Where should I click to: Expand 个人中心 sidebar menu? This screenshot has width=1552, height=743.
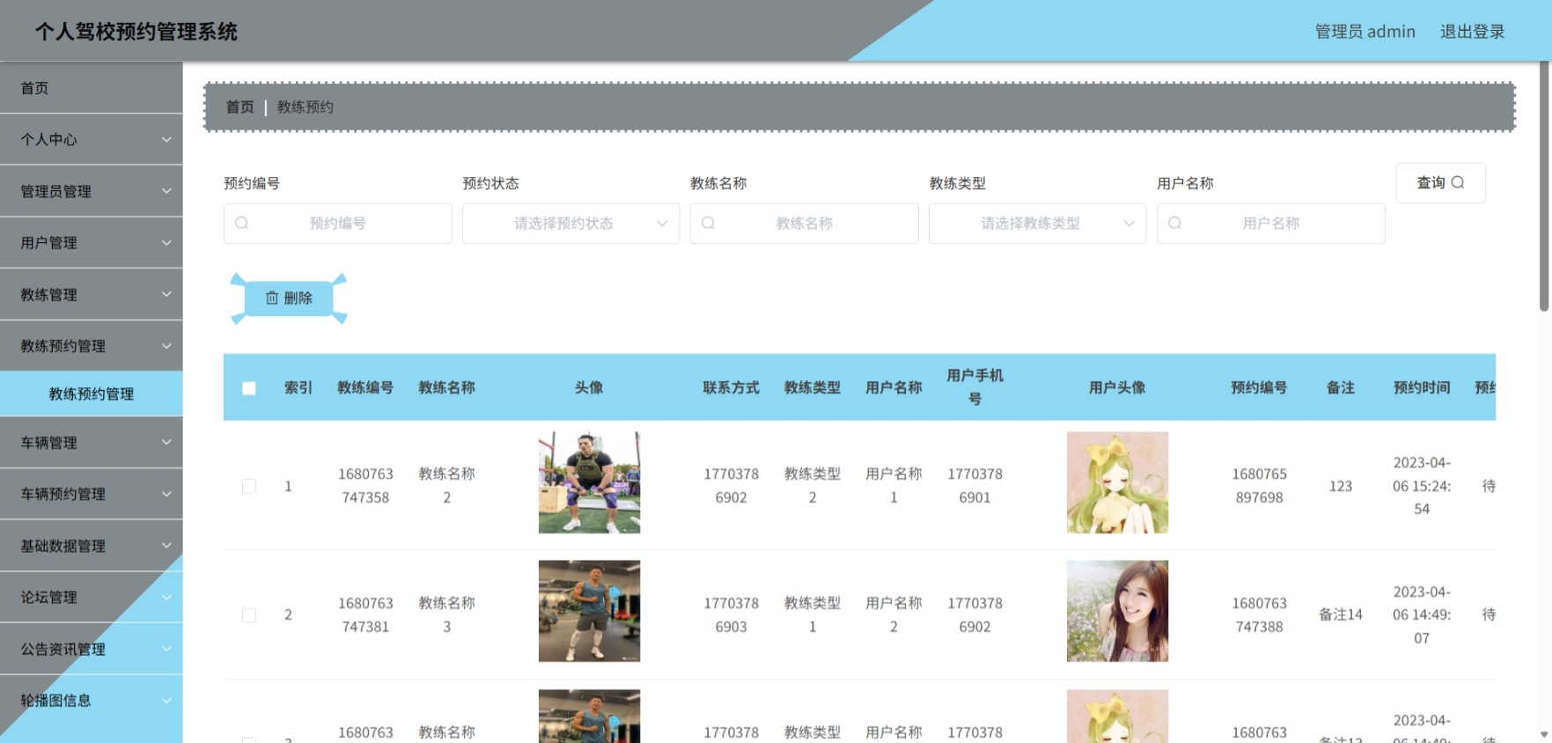tap(92, 139)
